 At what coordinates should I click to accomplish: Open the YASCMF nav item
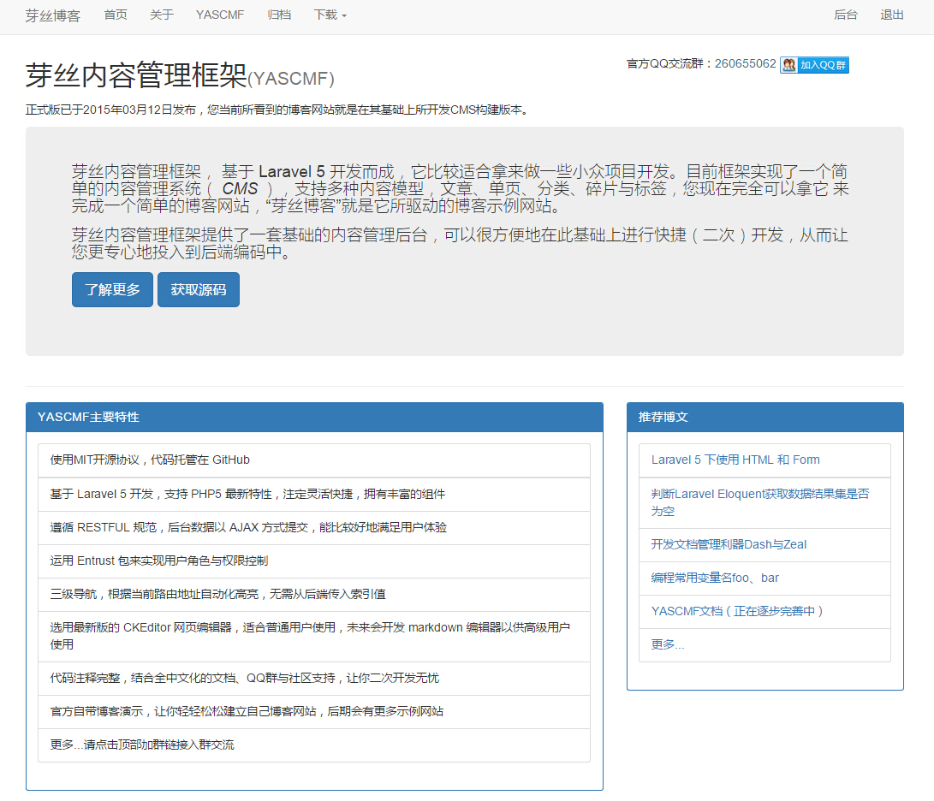click(220, 15)
